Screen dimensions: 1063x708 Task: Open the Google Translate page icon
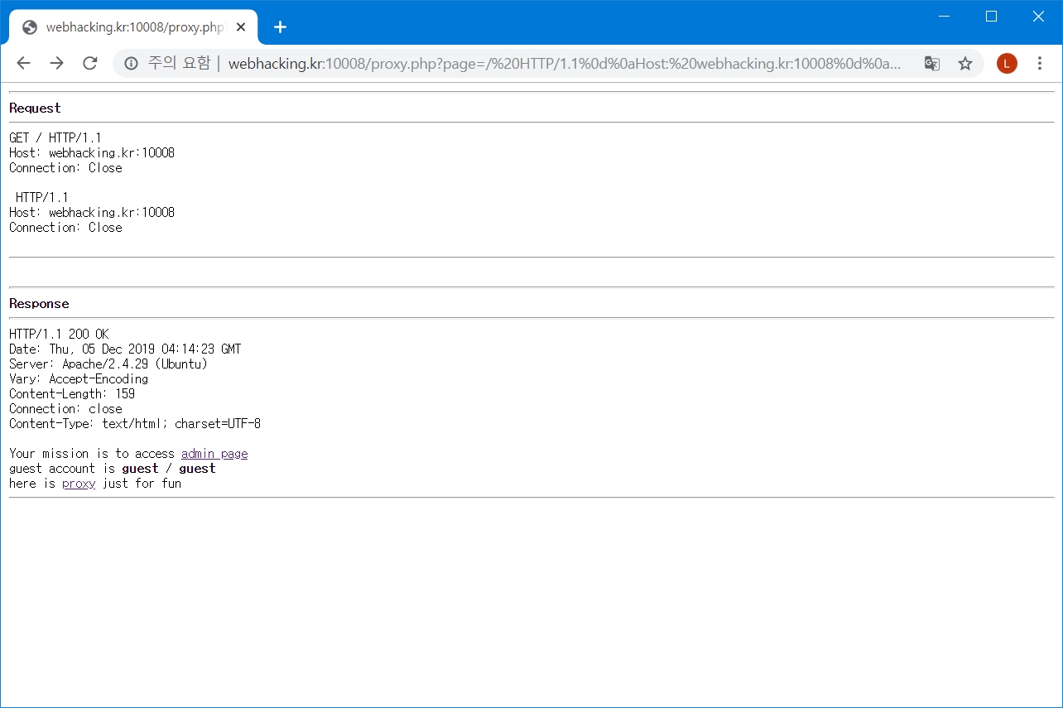click(x=932, y=64)
